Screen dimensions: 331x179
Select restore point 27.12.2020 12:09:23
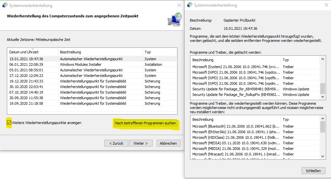[92, 76]
